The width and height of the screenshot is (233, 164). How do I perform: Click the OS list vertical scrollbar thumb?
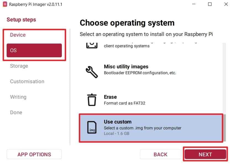[224, 128]
